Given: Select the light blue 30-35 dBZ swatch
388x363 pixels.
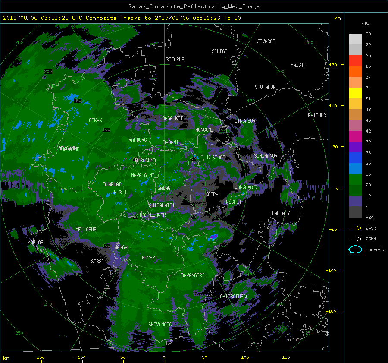Looking at the screenshot, I should click(x=355, y=168).
